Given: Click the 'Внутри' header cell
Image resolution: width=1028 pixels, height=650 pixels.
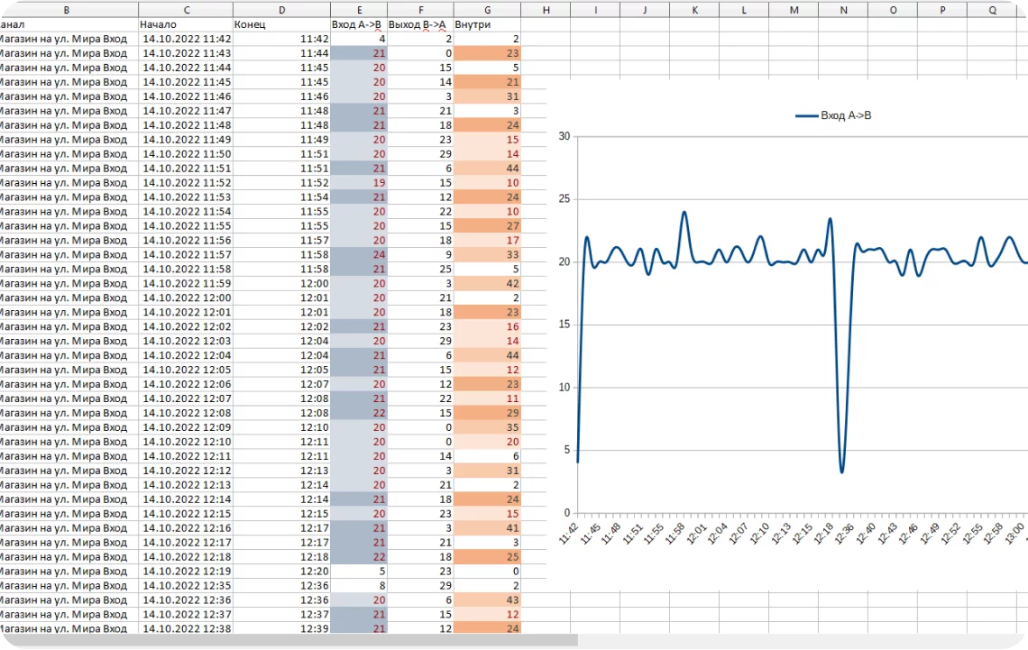Looking at the screenshot, I should pyautogui.click(x=487, y=24).
